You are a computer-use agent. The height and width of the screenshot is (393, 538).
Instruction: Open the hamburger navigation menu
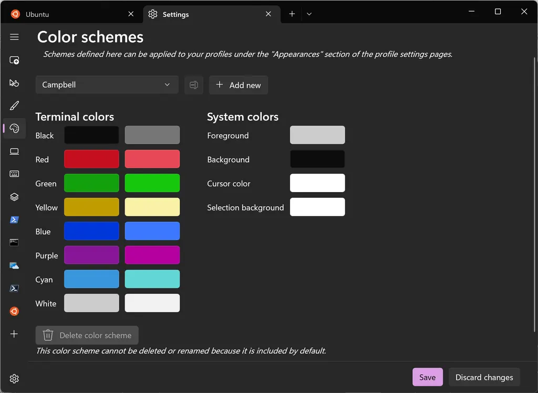click(x=14, y=37)
